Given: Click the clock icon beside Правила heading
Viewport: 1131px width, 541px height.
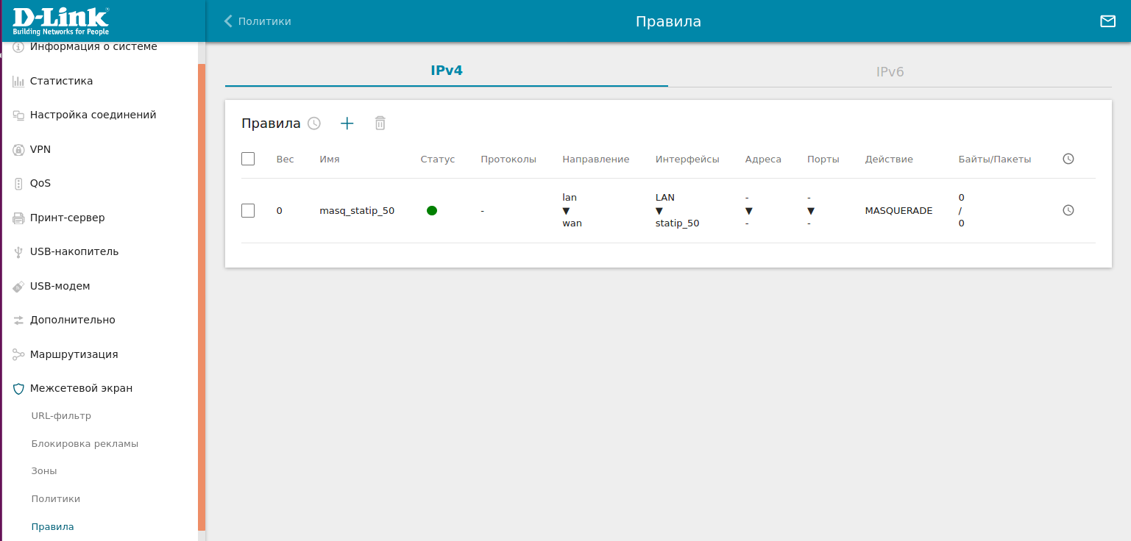Looking at the screenshot, I should (x=314, y=123).
